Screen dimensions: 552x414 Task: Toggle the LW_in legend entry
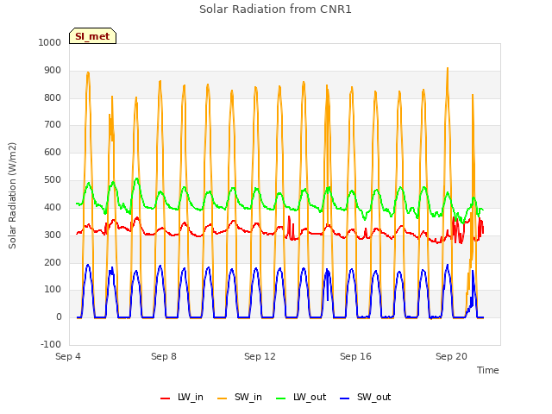[182, 397]
